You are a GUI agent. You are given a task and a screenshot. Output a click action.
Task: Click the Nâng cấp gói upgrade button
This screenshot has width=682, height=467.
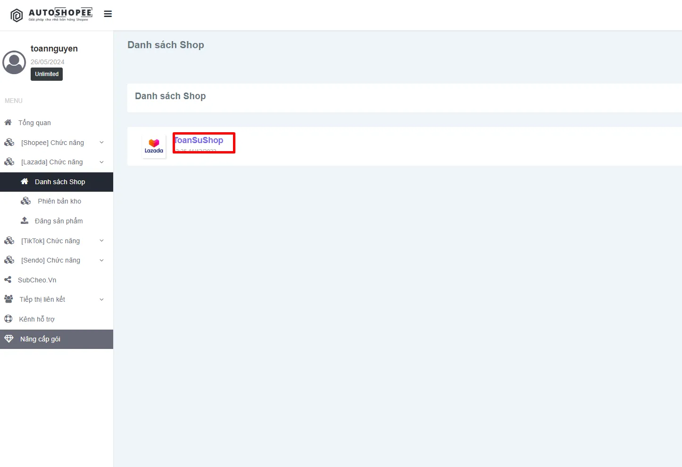57,339
